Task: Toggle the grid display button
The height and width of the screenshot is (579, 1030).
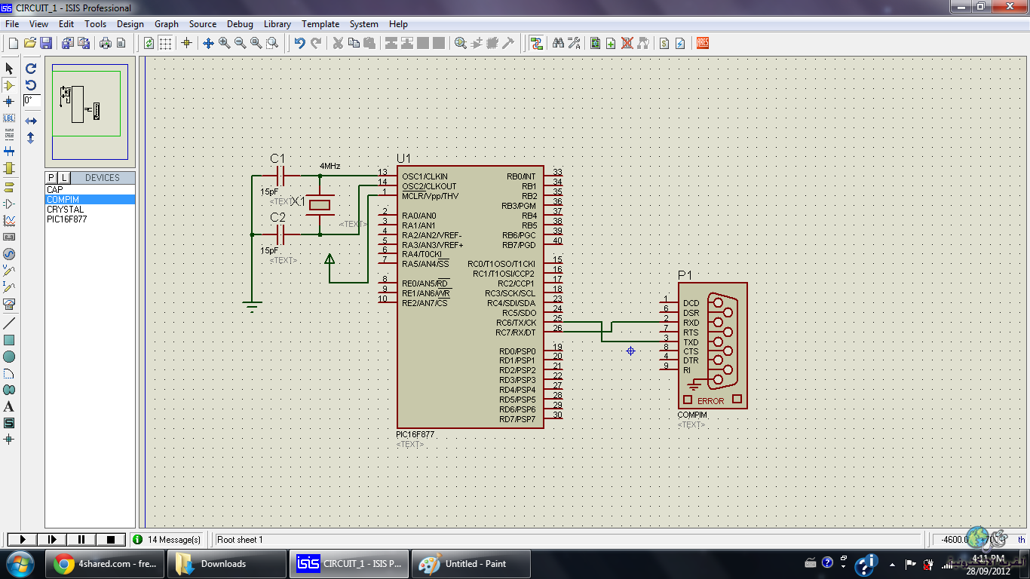Action: point(165,43)
